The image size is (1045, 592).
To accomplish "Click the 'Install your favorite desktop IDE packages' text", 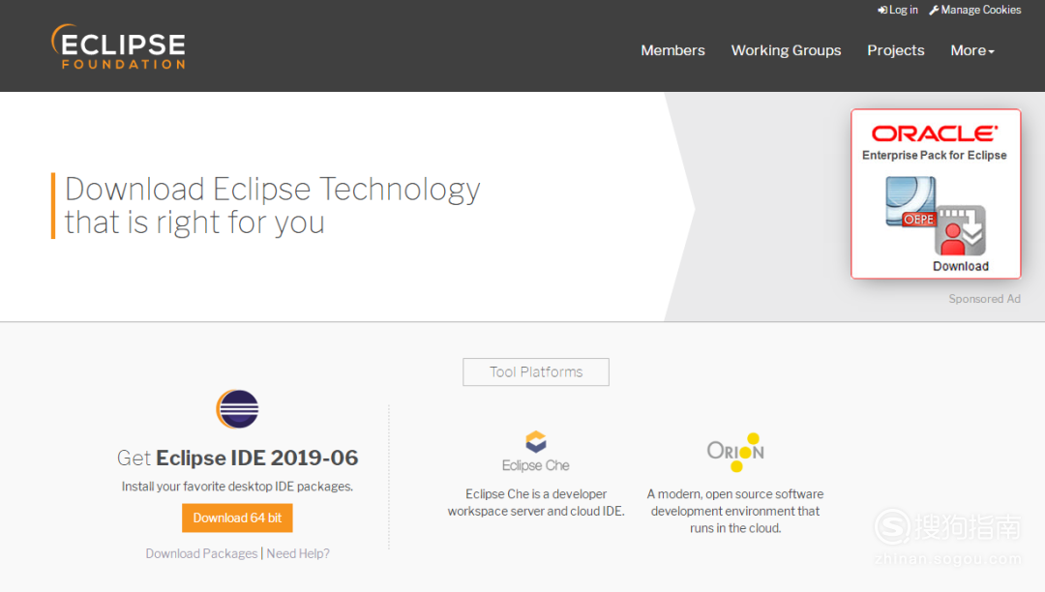I will tap(237, 487).
